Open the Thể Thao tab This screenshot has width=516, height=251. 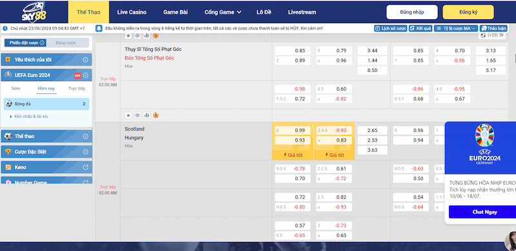tap(88, 12)
